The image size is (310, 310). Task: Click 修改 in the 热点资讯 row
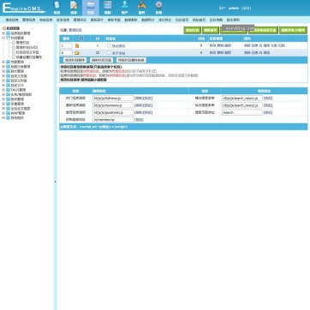(x=212, y=45)
